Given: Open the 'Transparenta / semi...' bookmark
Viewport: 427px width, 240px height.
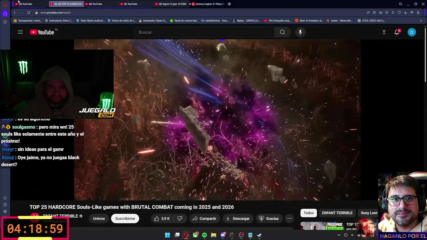Looking at the screenshot, I should [x=27, y=20].
